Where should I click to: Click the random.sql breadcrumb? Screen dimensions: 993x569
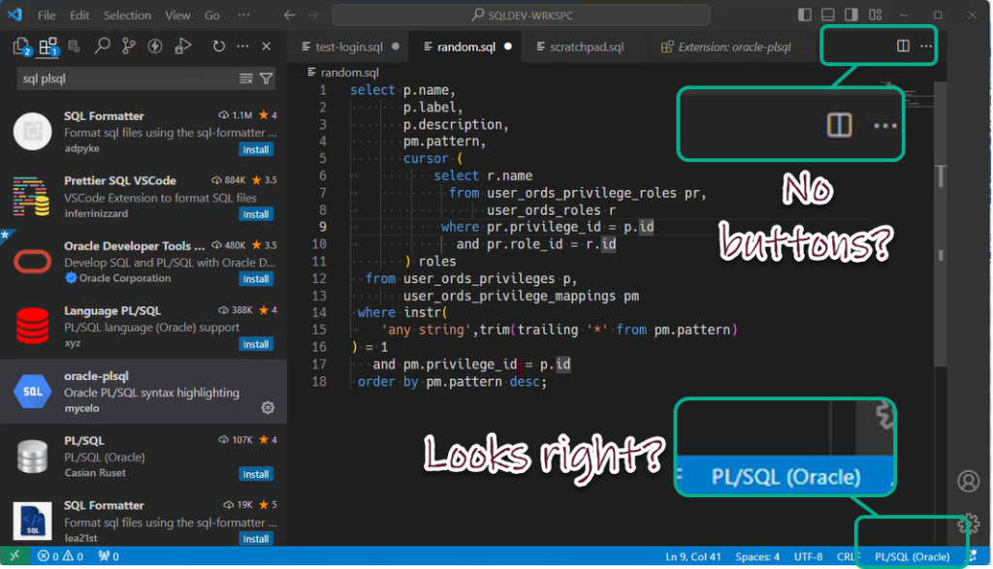[x=342, y=72]
